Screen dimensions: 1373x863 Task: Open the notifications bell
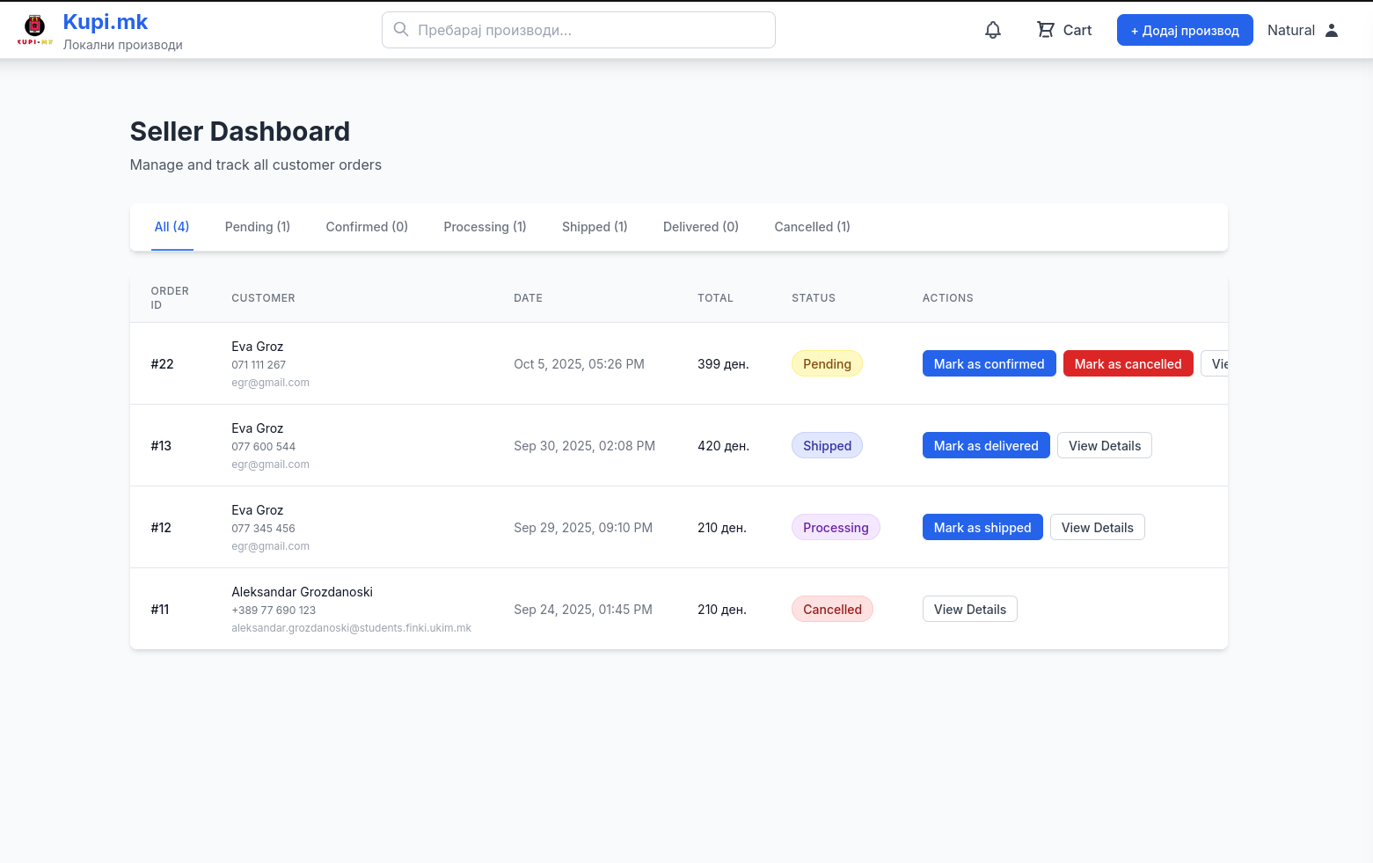coord(992,30)
